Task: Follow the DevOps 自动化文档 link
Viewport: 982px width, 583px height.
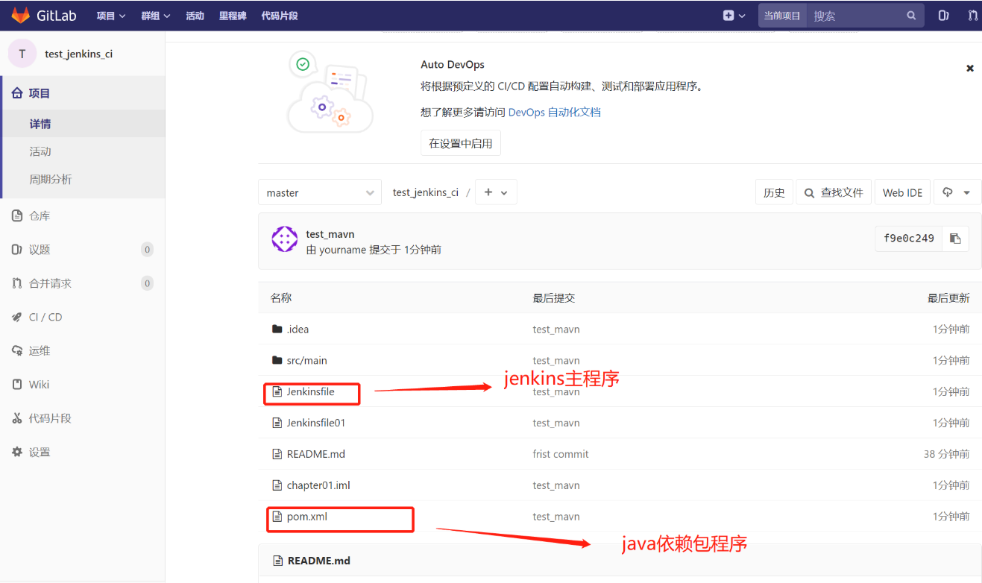Action: [555, 113]
